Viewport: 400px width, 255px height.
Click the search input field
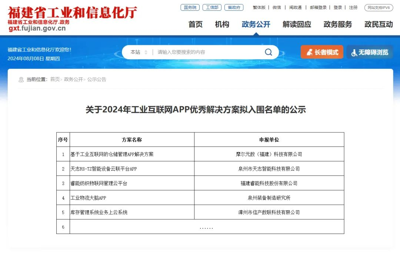(204, 52)
